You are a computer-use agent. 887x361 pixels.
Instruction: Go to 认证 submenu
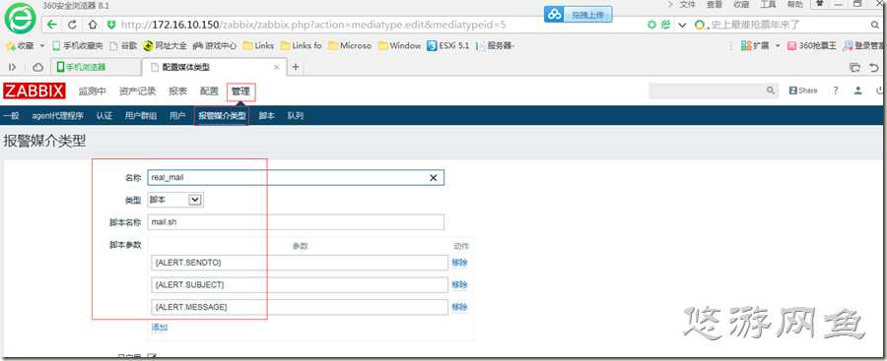coord(104,116)
